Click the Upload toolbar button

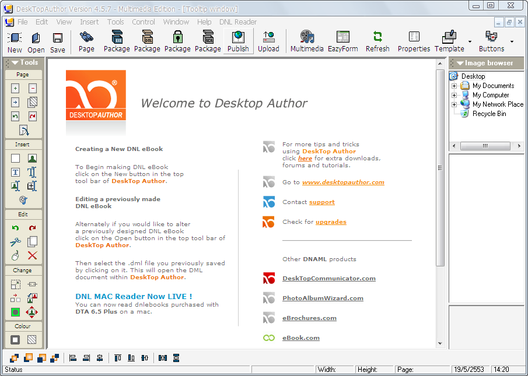(268, 42)
